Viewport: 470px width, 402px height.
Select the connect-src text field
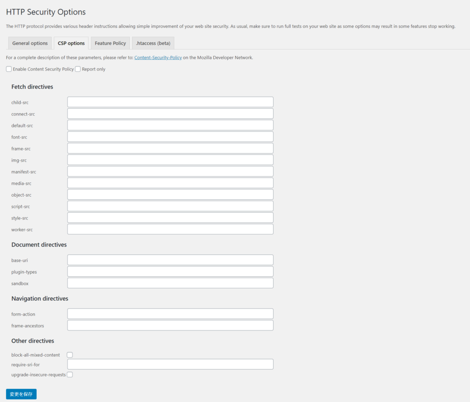click(x=170, y=113)
